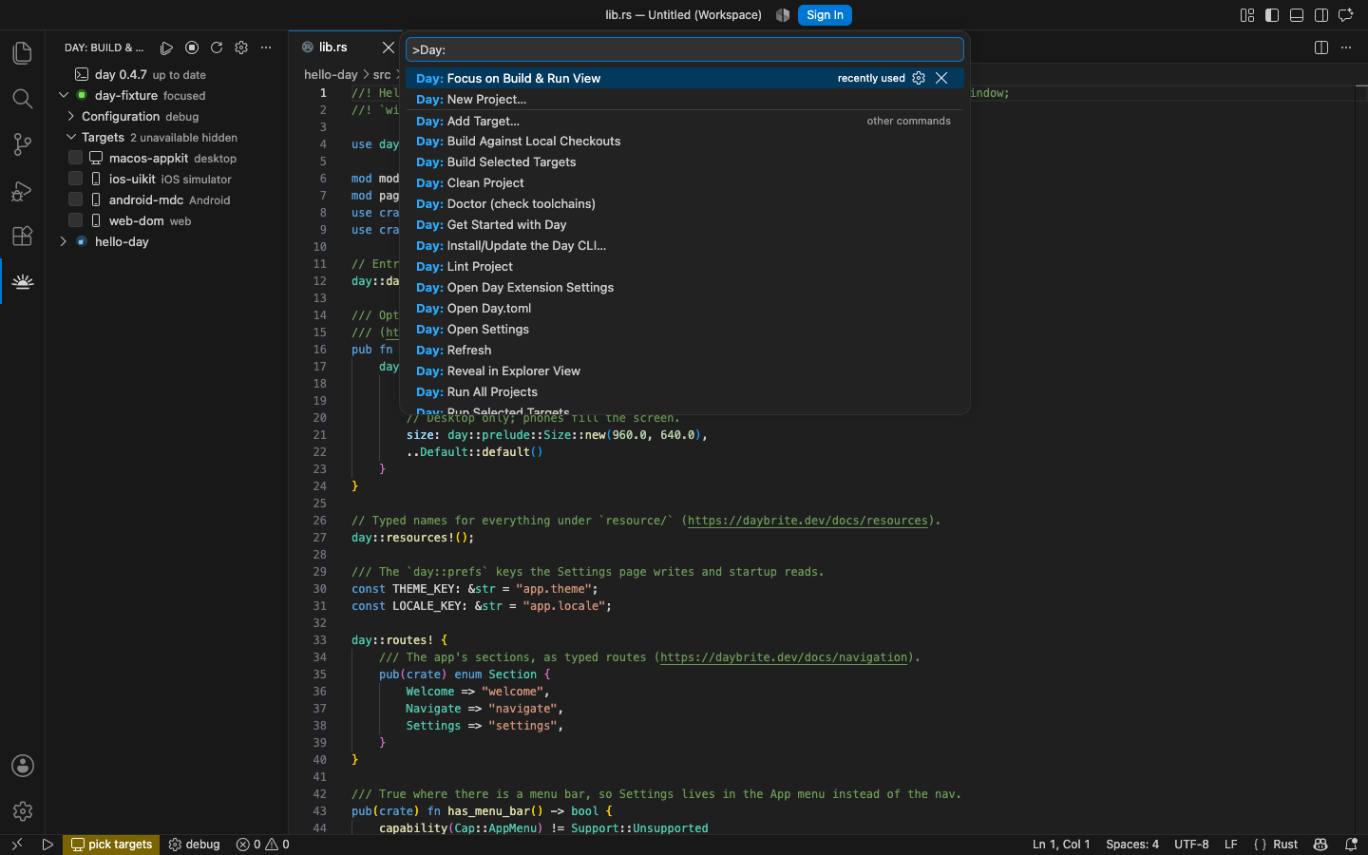Open editor more actions ellipsis

point(1346,47)
